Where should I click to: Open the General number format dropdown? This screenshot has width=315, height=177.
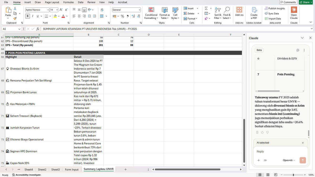tap(139, 10)
